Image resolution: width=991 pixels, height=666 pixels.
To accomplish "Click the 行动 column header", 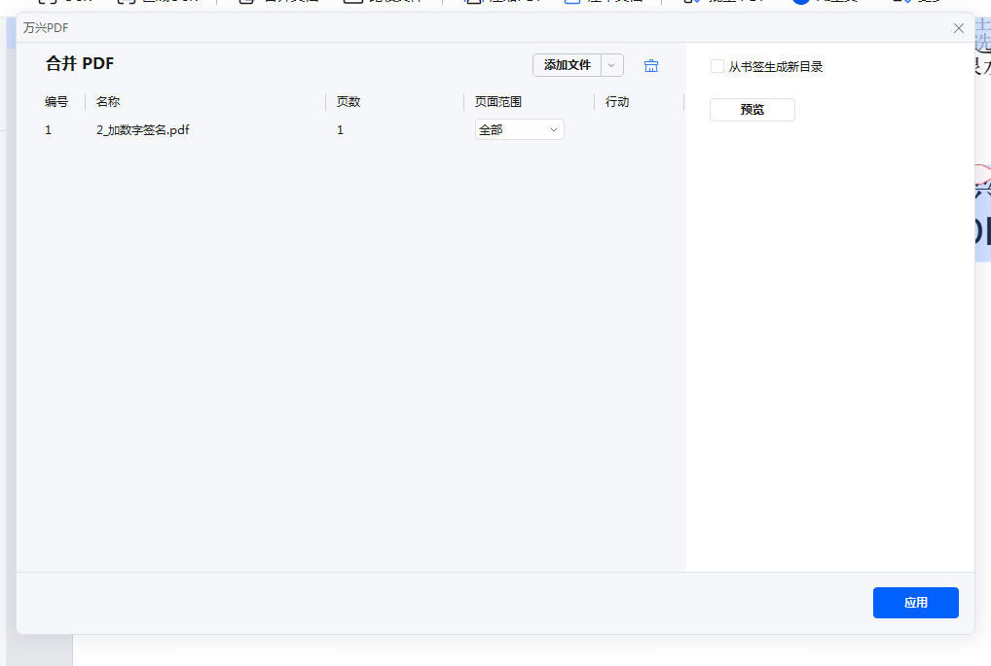I will [x=616, y=101].
